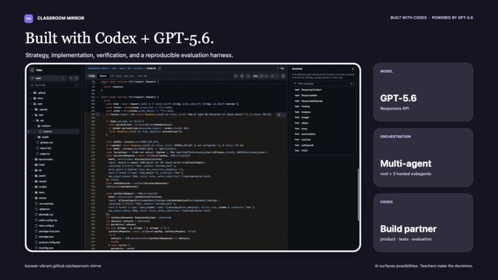Click the analyze breadcrumb link
The image size is (498, 280).
pyautogui.click(x=138, y=69)
